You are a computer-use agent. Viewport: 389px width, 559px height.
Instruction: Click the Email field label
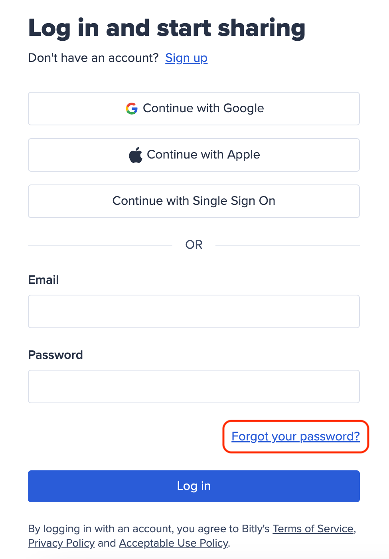(43, 280)
